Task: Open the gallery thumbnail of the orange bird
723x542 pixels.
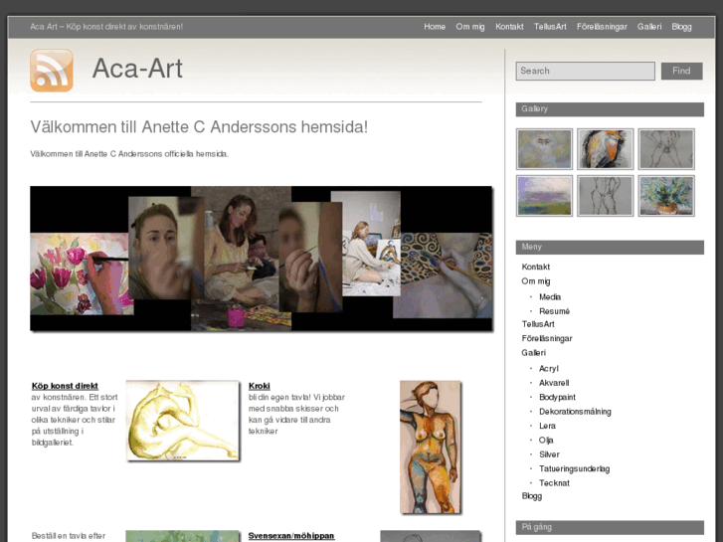Action: pos(605,149)
